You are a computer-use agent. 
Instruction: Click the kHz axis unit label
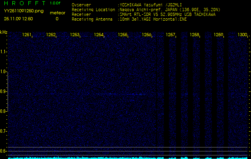tap(4, 32)
